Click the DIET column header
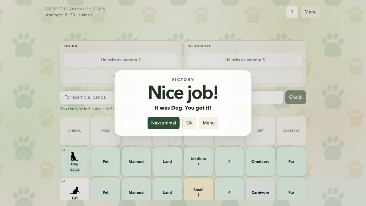This screenshot has width=366, height=206. pyautogui.click(x=260, y=131)
